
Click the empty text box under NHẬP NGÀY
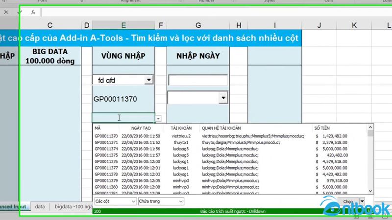198,80
